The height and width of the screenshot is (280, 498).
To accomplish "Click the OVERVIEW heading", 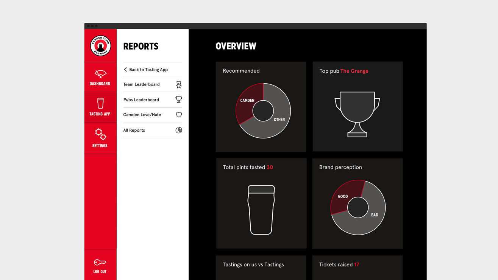I will click(236, 46).
